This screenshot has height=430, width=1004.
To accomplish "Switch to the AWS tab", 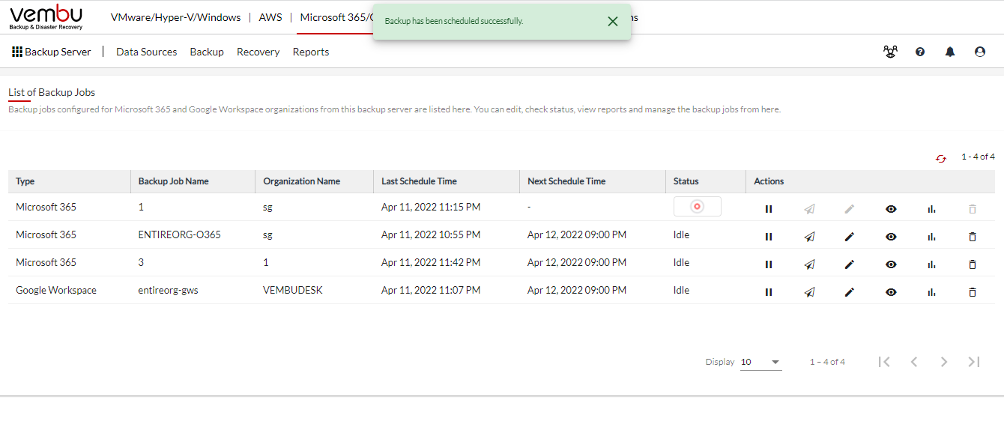I will [270, 17].
